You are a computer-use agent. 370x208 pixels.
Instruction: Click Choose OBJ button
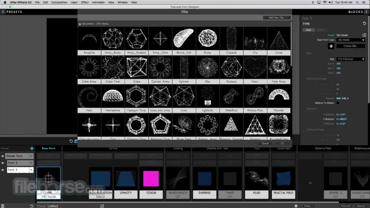(x=351, y=46)
